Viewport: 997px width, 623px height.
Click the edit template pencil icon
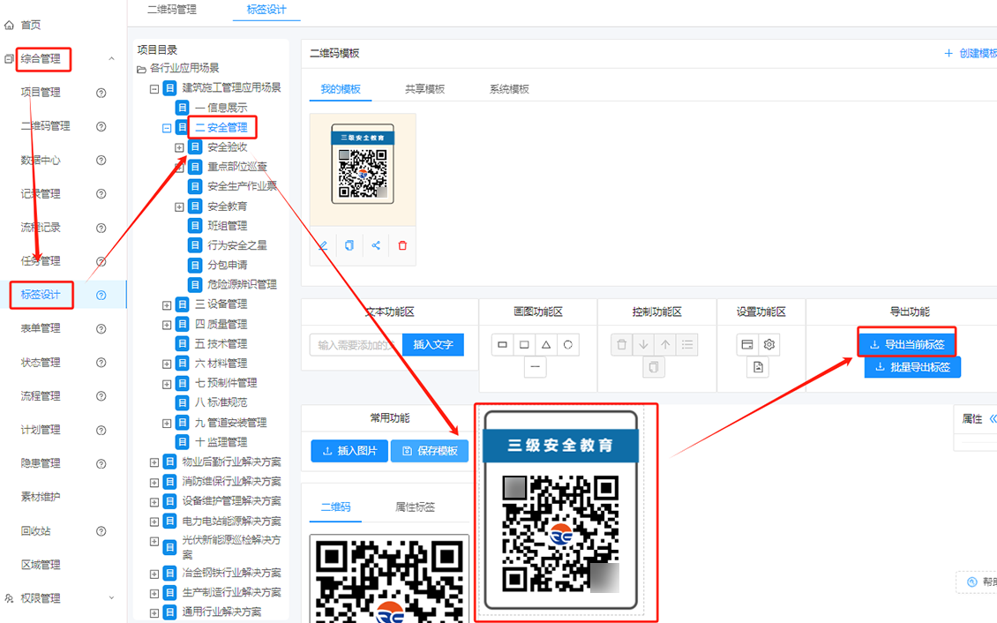323,245
